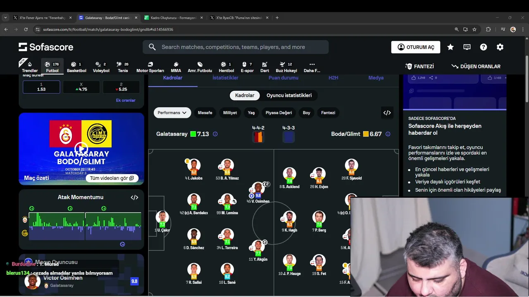This screenshot has width=529, height=297.
Task: Select the Yaş filter chip
Action: [x=251, y=113]
